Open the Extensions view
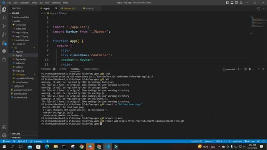This screenshot has height=150, width=267. click(4, 43)
